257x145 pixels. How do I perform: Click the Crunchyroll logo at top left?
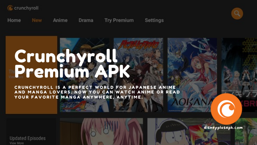(23, 8)
